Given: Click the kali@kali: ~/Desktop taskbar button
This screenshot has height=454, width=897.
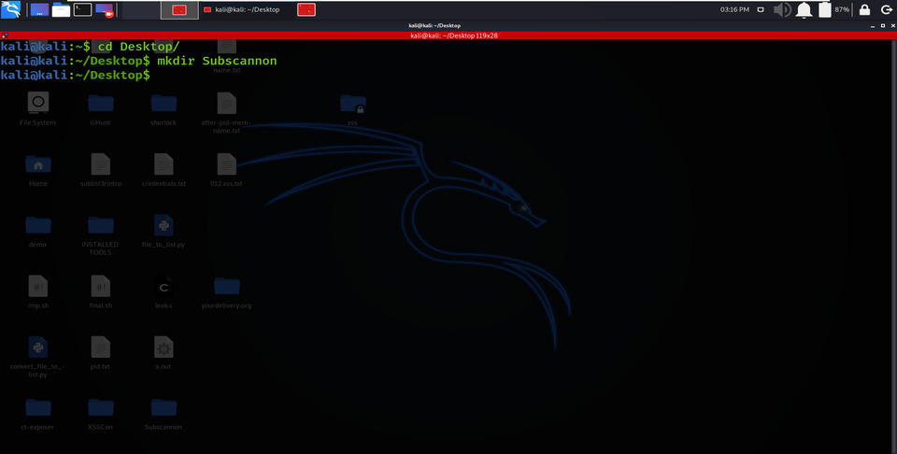Looking at the screenshot, I should click(x=247, y=9).
